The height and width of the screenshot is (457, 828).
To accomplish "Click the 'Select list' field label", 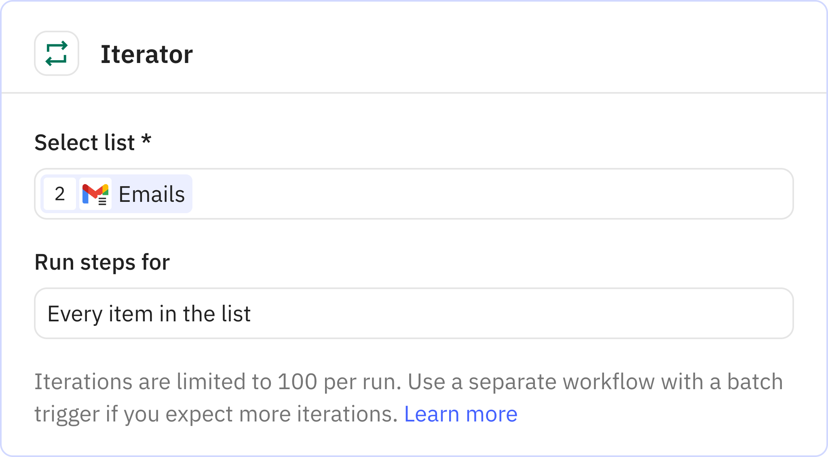I will (84, 143).
